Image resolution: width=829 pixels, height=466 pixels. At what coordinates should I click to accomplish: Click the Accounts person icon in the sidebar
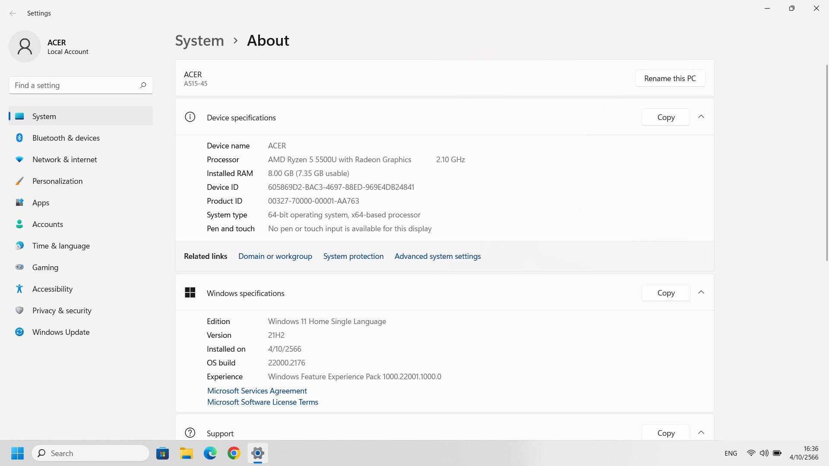[x=19, y=224]
